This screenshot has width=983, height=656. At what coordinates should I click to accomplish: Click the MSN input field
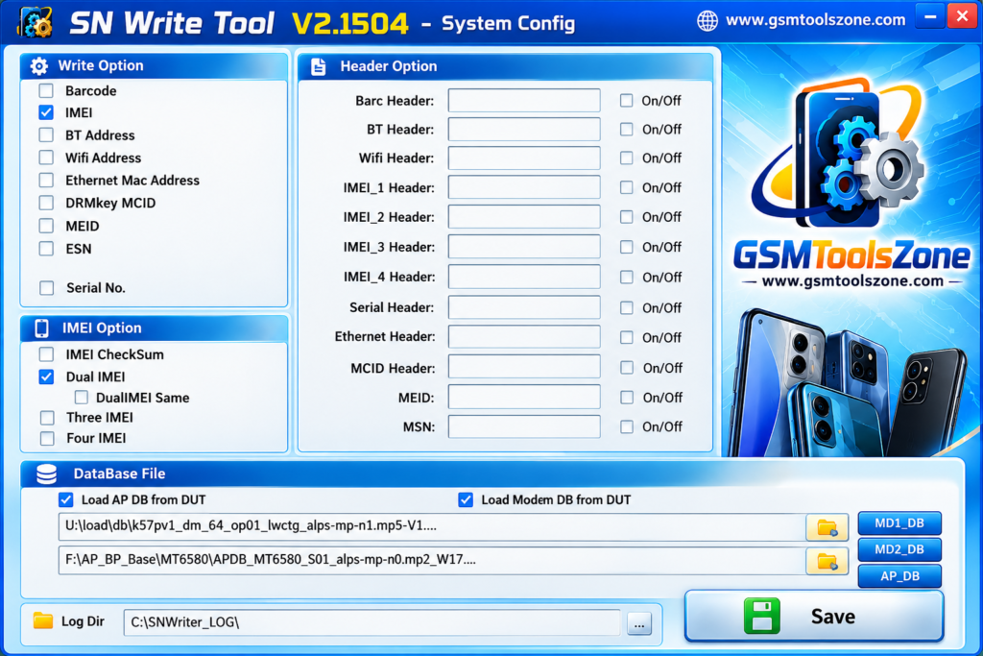pyautogui.click(x=524, y=426)
